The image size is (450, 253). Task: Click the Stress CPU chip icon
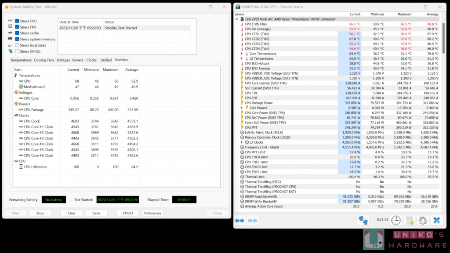tap(11, 21)
